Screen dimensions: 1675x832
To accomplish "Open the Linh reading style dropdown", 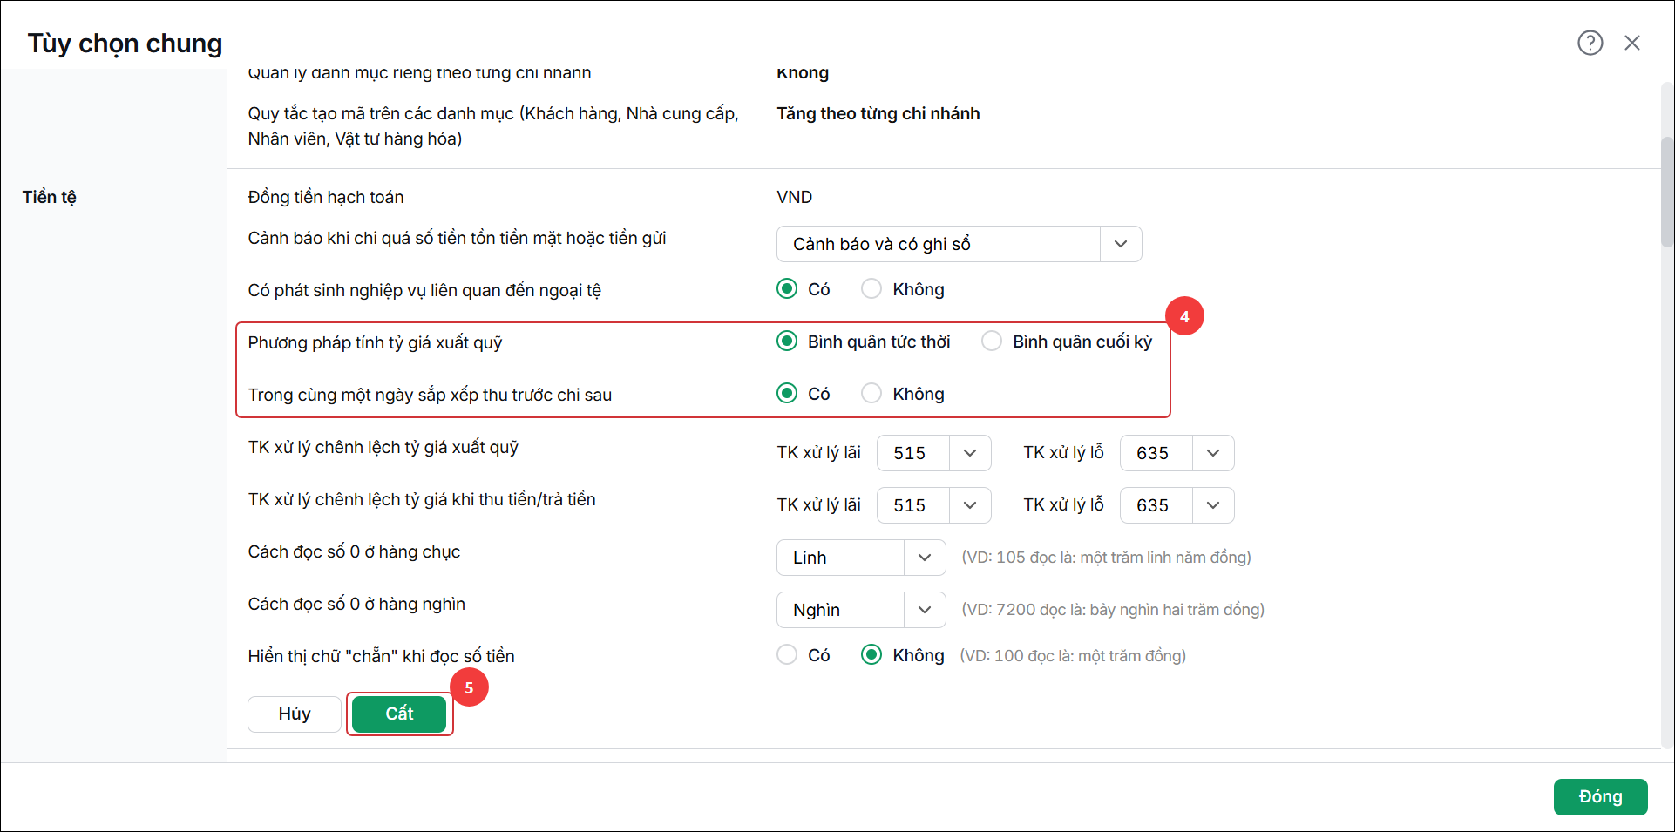I will click(x=861, y=558).
